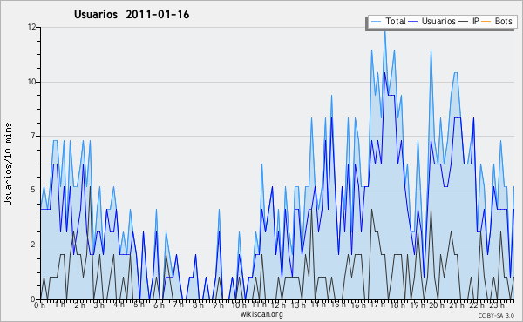Click the '13 h' x-axis label

pos(298,305)
